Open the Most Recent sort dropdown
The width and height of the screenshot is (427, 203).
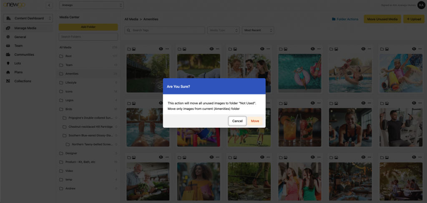[x=258, y=30]
